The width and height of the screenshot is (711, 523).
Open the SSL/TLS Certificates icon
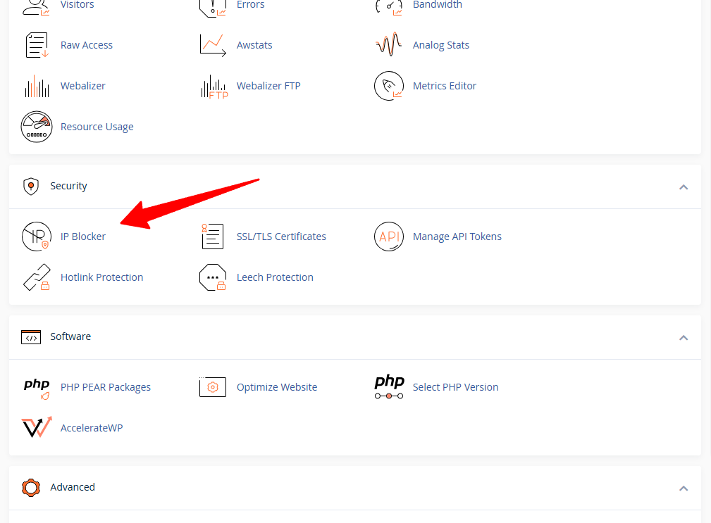pos(213,237)
